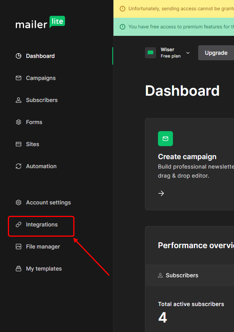Click the Account settings gear icon
Screen dimensions: 234x332
(19, 202)
